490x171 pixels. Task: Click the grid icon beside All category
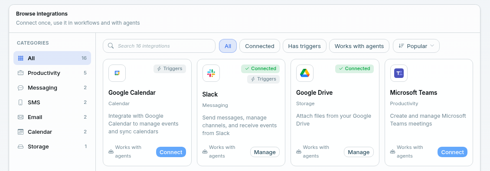(x=21, y=58)
